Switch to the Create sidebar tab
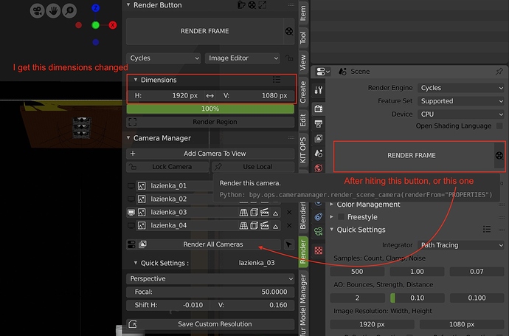The image size is (509, 336). point(303,92)
